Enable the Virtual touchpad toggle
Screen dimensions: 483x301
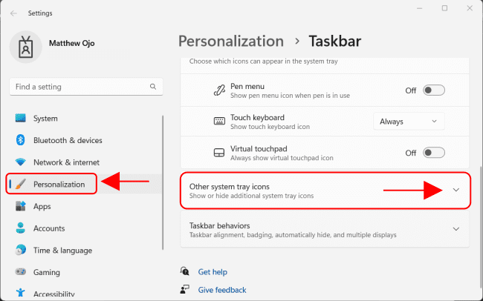[434, 153]
